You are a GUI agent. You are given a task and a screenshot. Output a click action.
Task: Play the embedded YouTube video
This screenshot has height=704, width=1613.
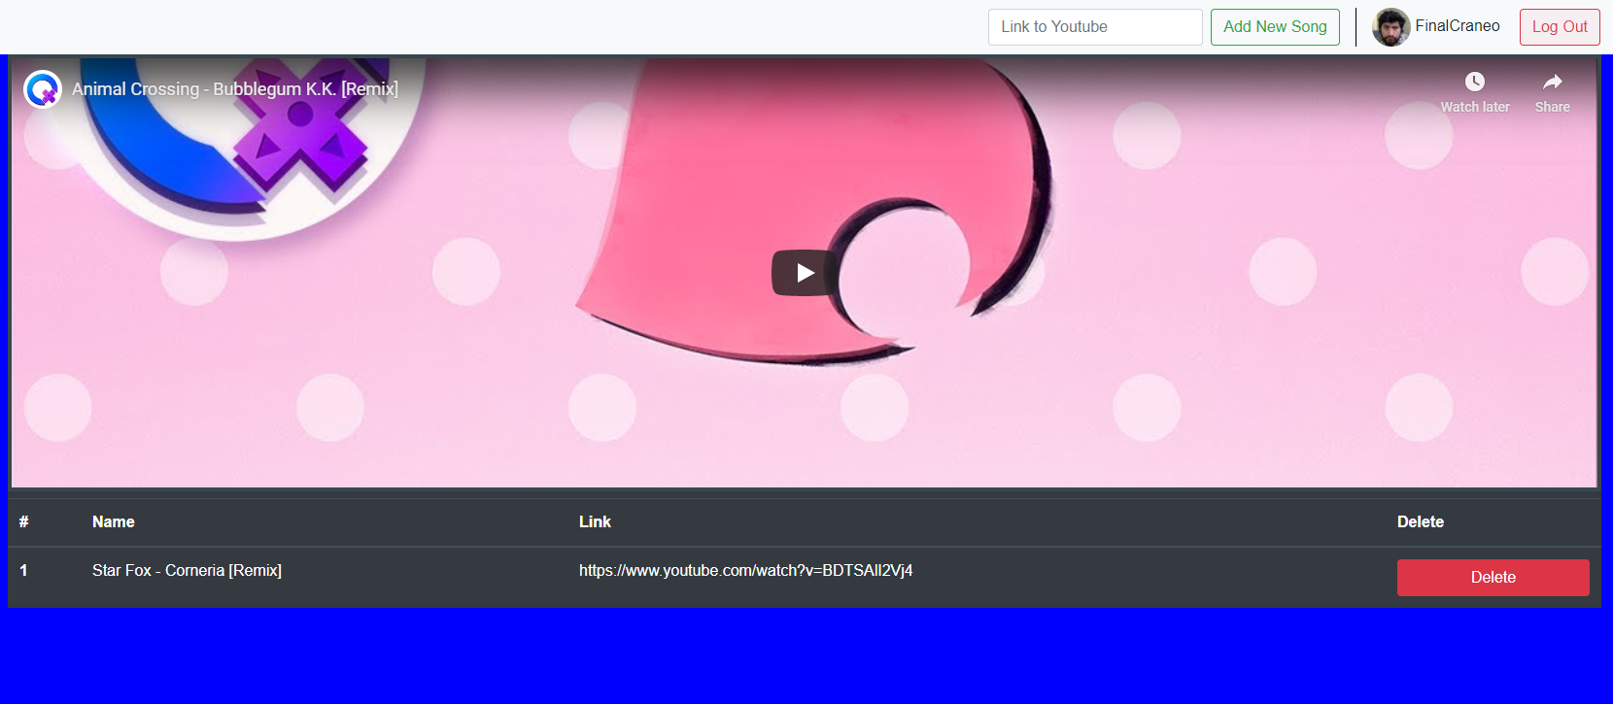(x=806, y=273)
